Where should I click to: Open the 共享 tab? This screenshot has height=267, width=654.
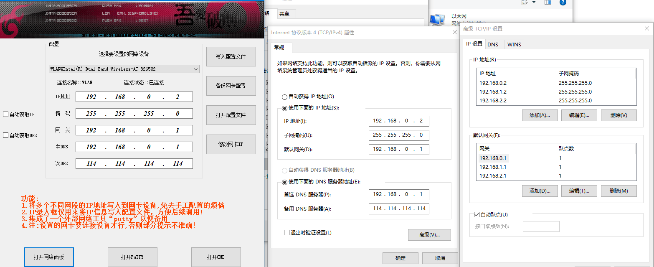click(x=284, y=14)
